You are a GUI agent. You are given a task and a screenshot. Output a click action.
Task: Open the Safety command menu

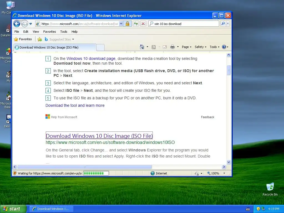[200, 47]
